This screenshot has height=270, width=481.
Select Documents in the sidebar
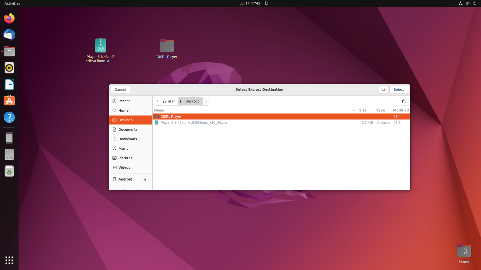point(128,129)
